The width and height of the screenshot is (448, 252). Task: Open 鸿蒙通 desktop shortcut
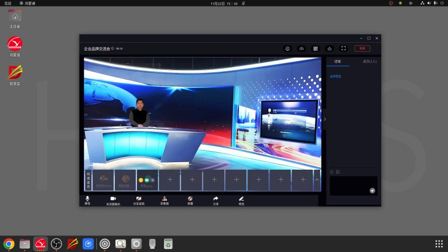[15, 47]
